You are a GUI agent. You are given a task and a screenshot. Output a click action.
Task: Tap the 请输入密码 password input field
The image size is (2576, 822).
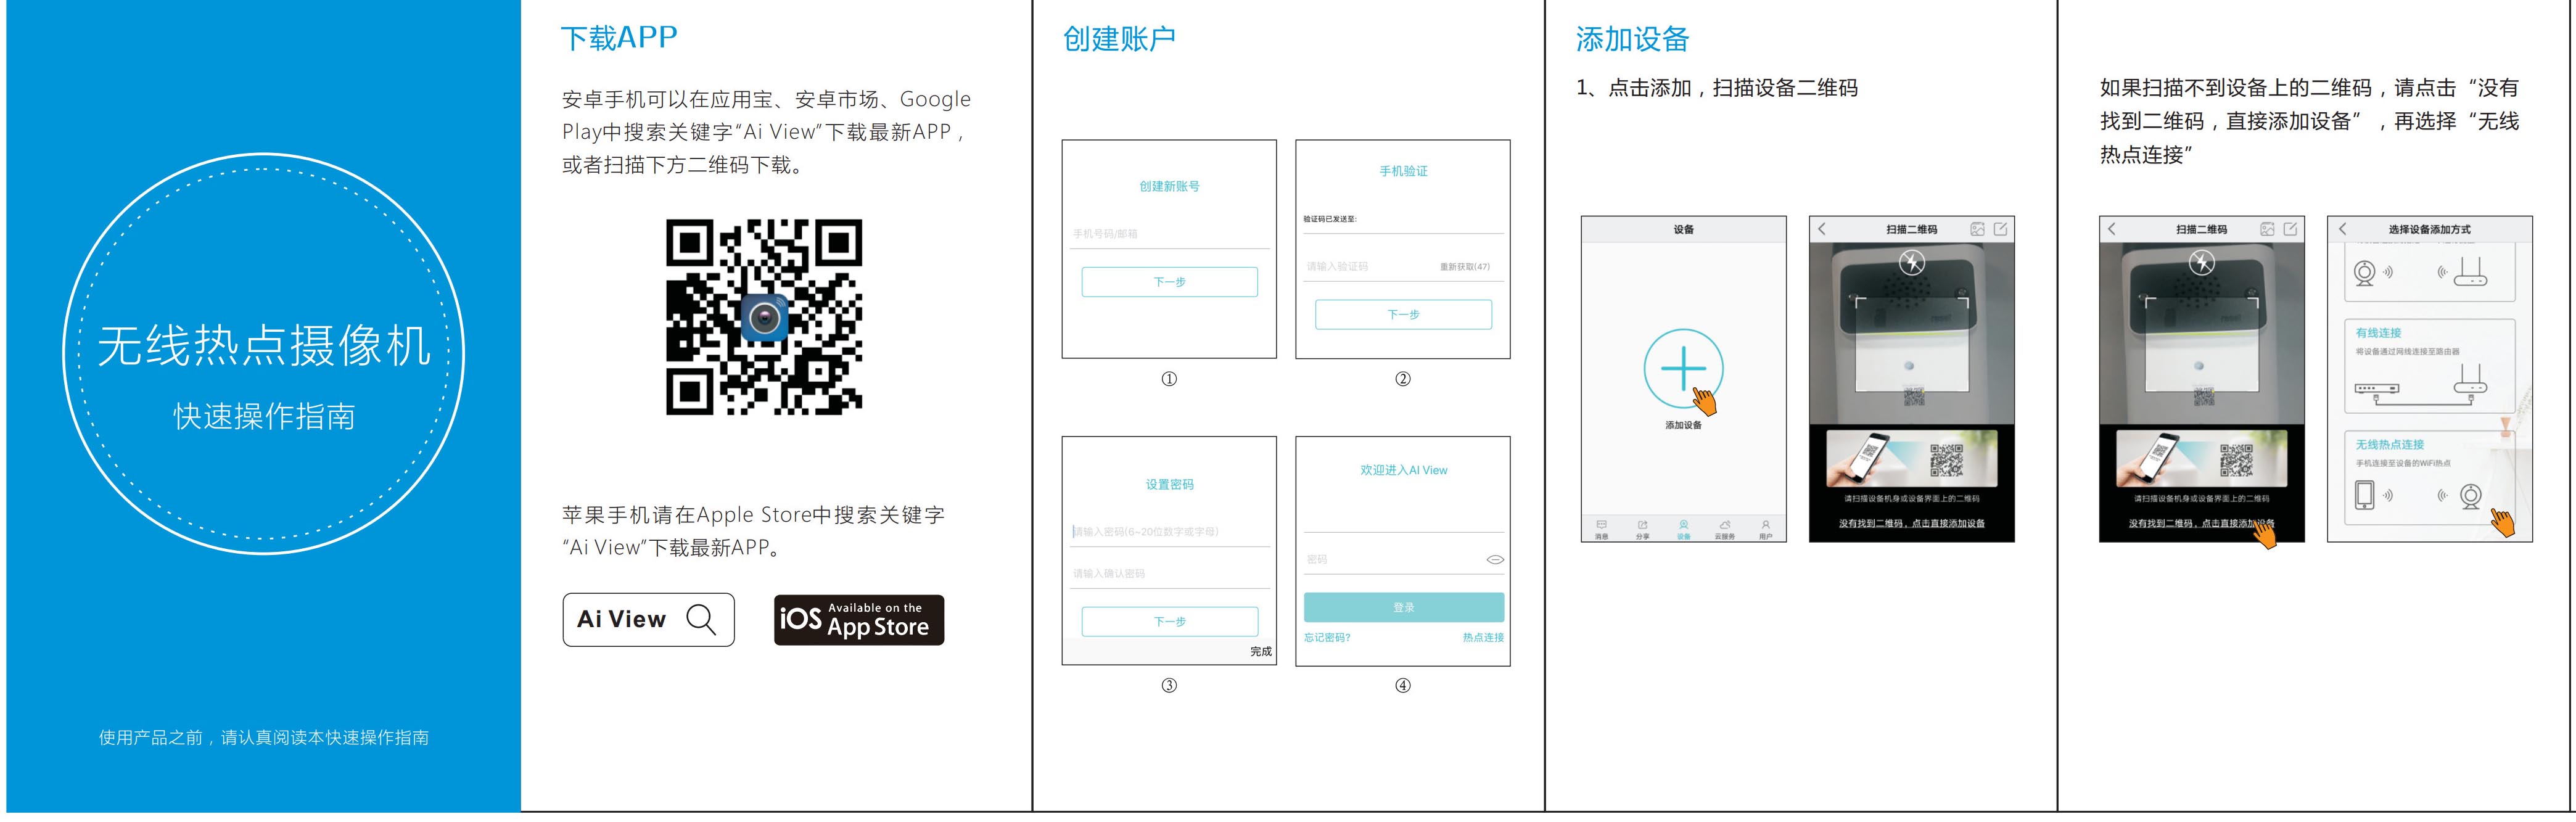coord(1169,532)
